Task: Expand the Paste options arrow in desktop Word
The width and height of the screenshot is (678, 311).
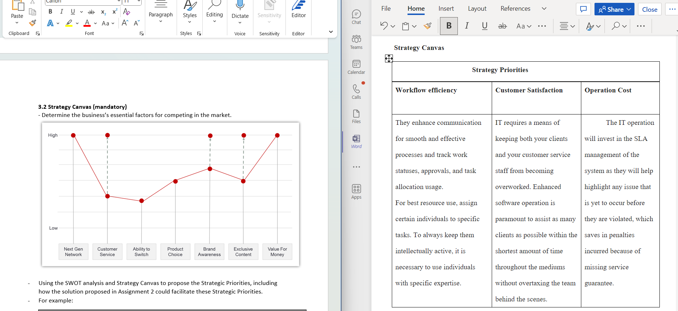Action: [x=17, y=23]
